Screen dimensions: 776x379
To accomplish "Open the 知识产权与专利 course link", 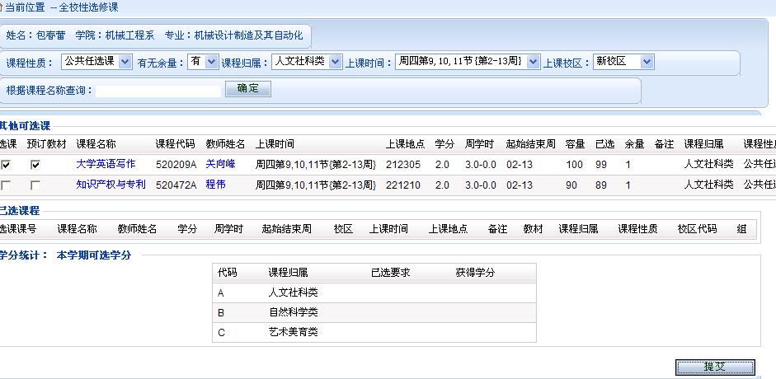I will click(111, 185).
